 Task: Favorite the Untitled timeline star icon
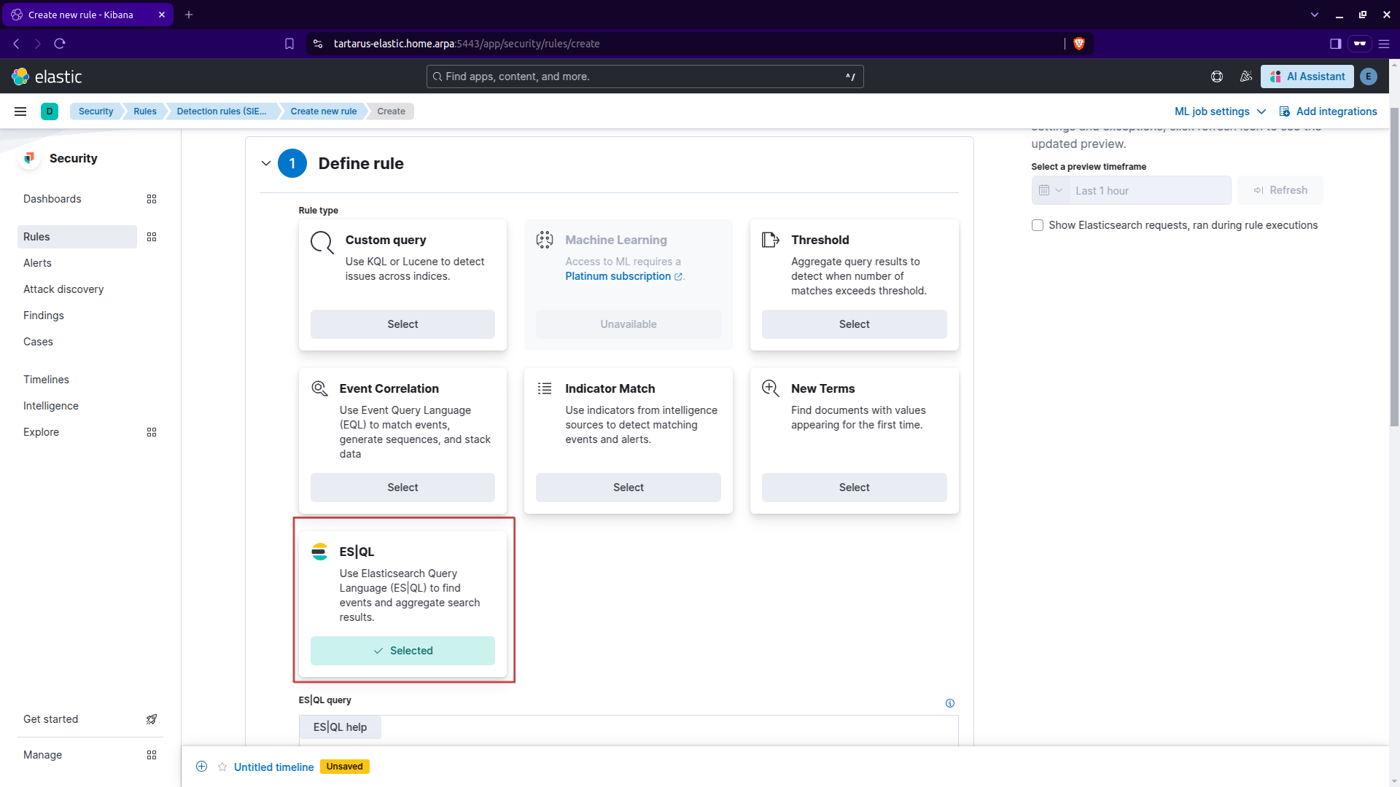[222, 767]
